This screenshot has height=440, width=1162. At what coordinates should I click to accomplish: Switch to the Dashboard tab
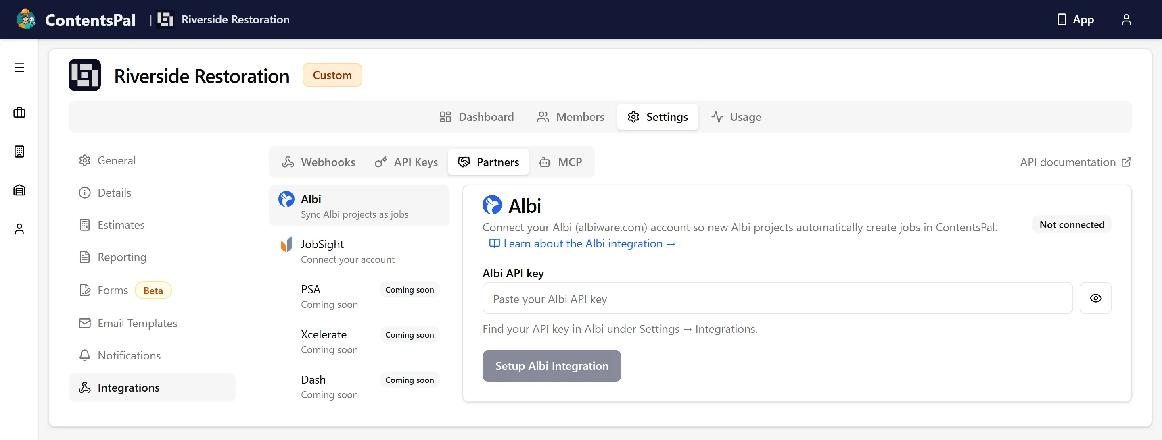pyautogui.click(x=477, y=117)
